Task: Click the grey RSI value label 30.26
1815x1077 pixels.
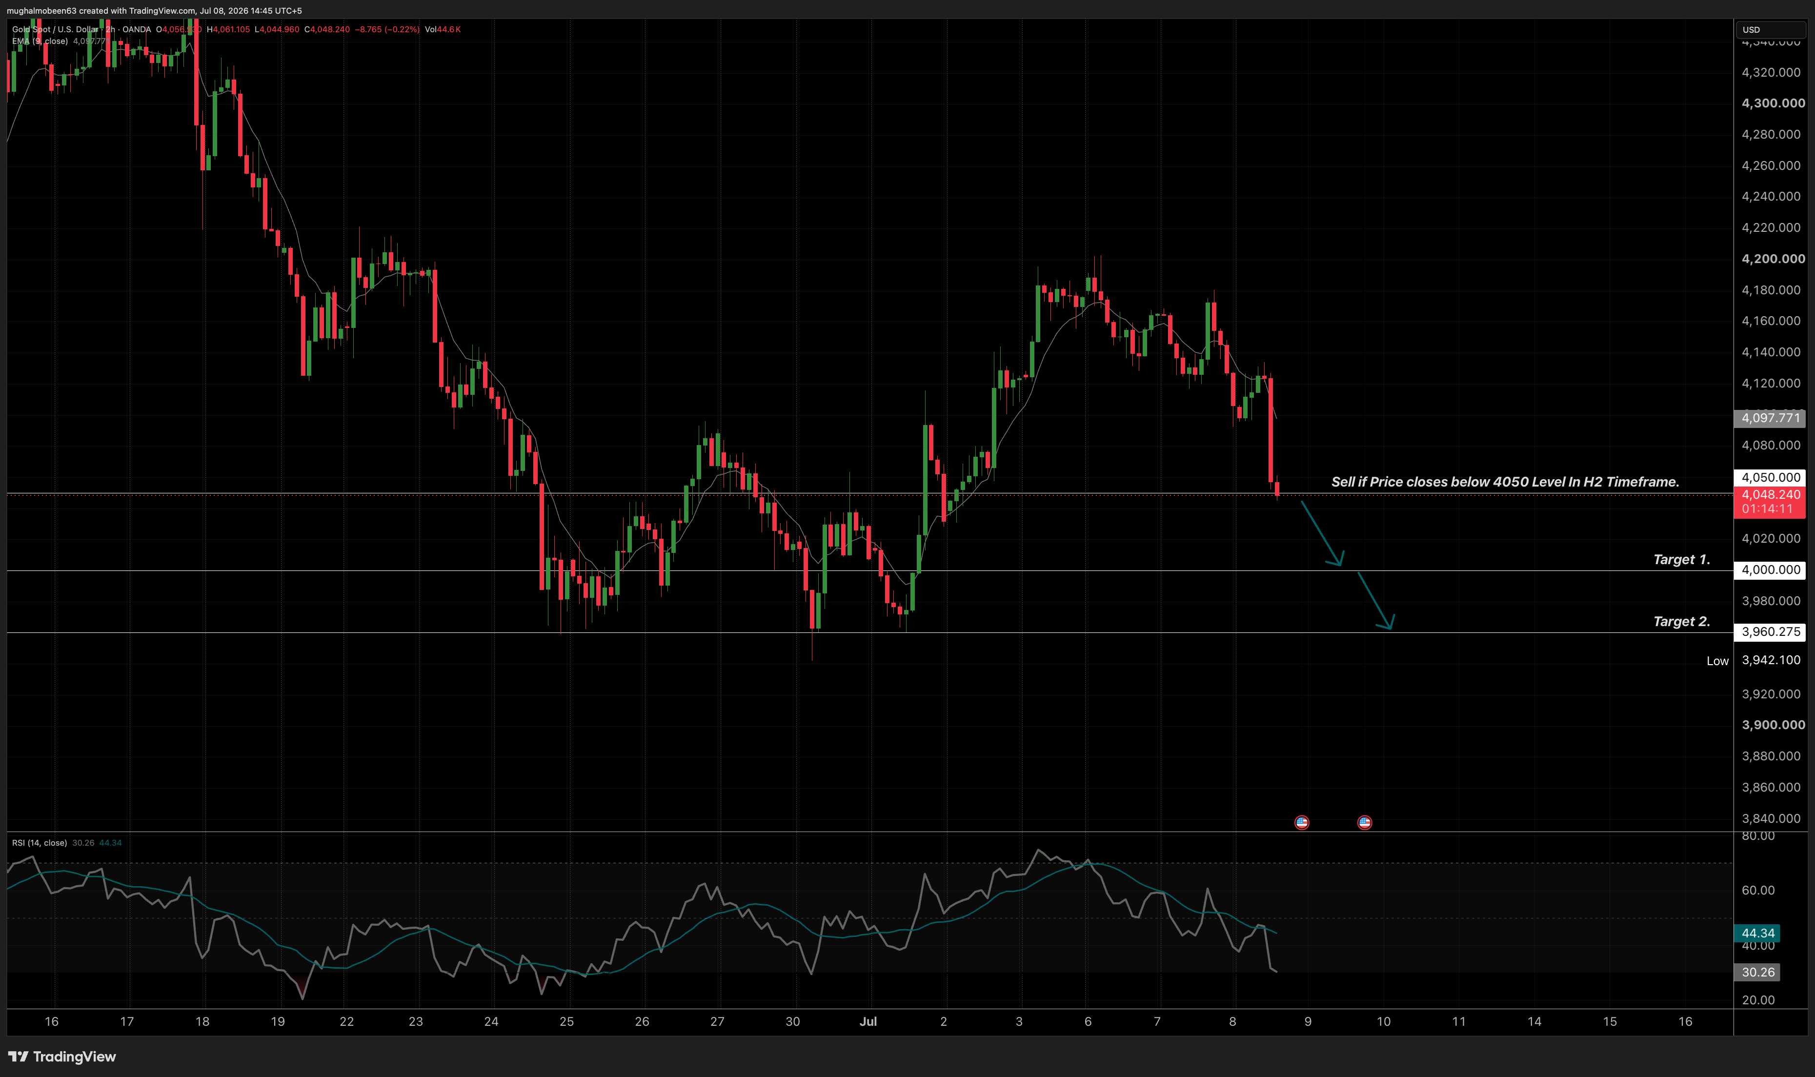Action: (1757, 973)
